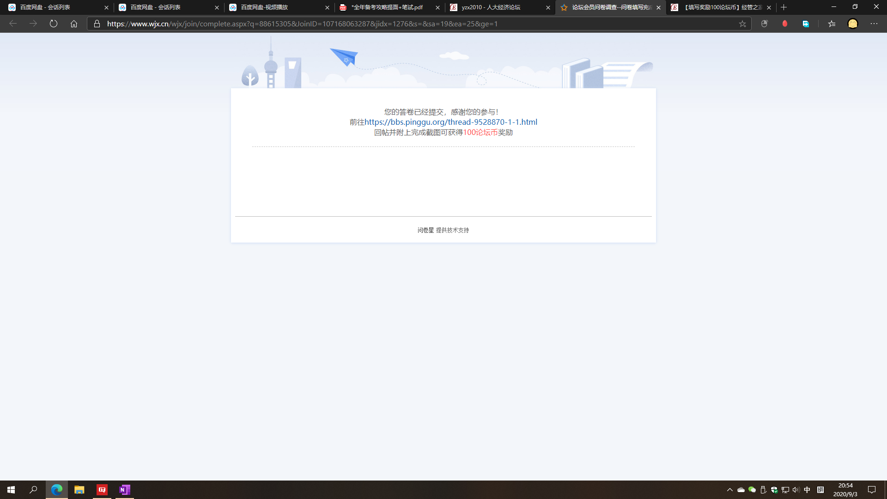This screenshot has width=887, height=499.
Task: Open a new browser tab
Action: (784, 7)
